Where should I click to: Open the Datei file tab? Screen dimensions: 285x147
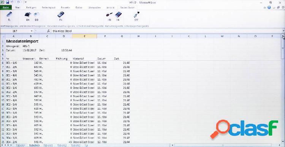[x=6, y=8]
